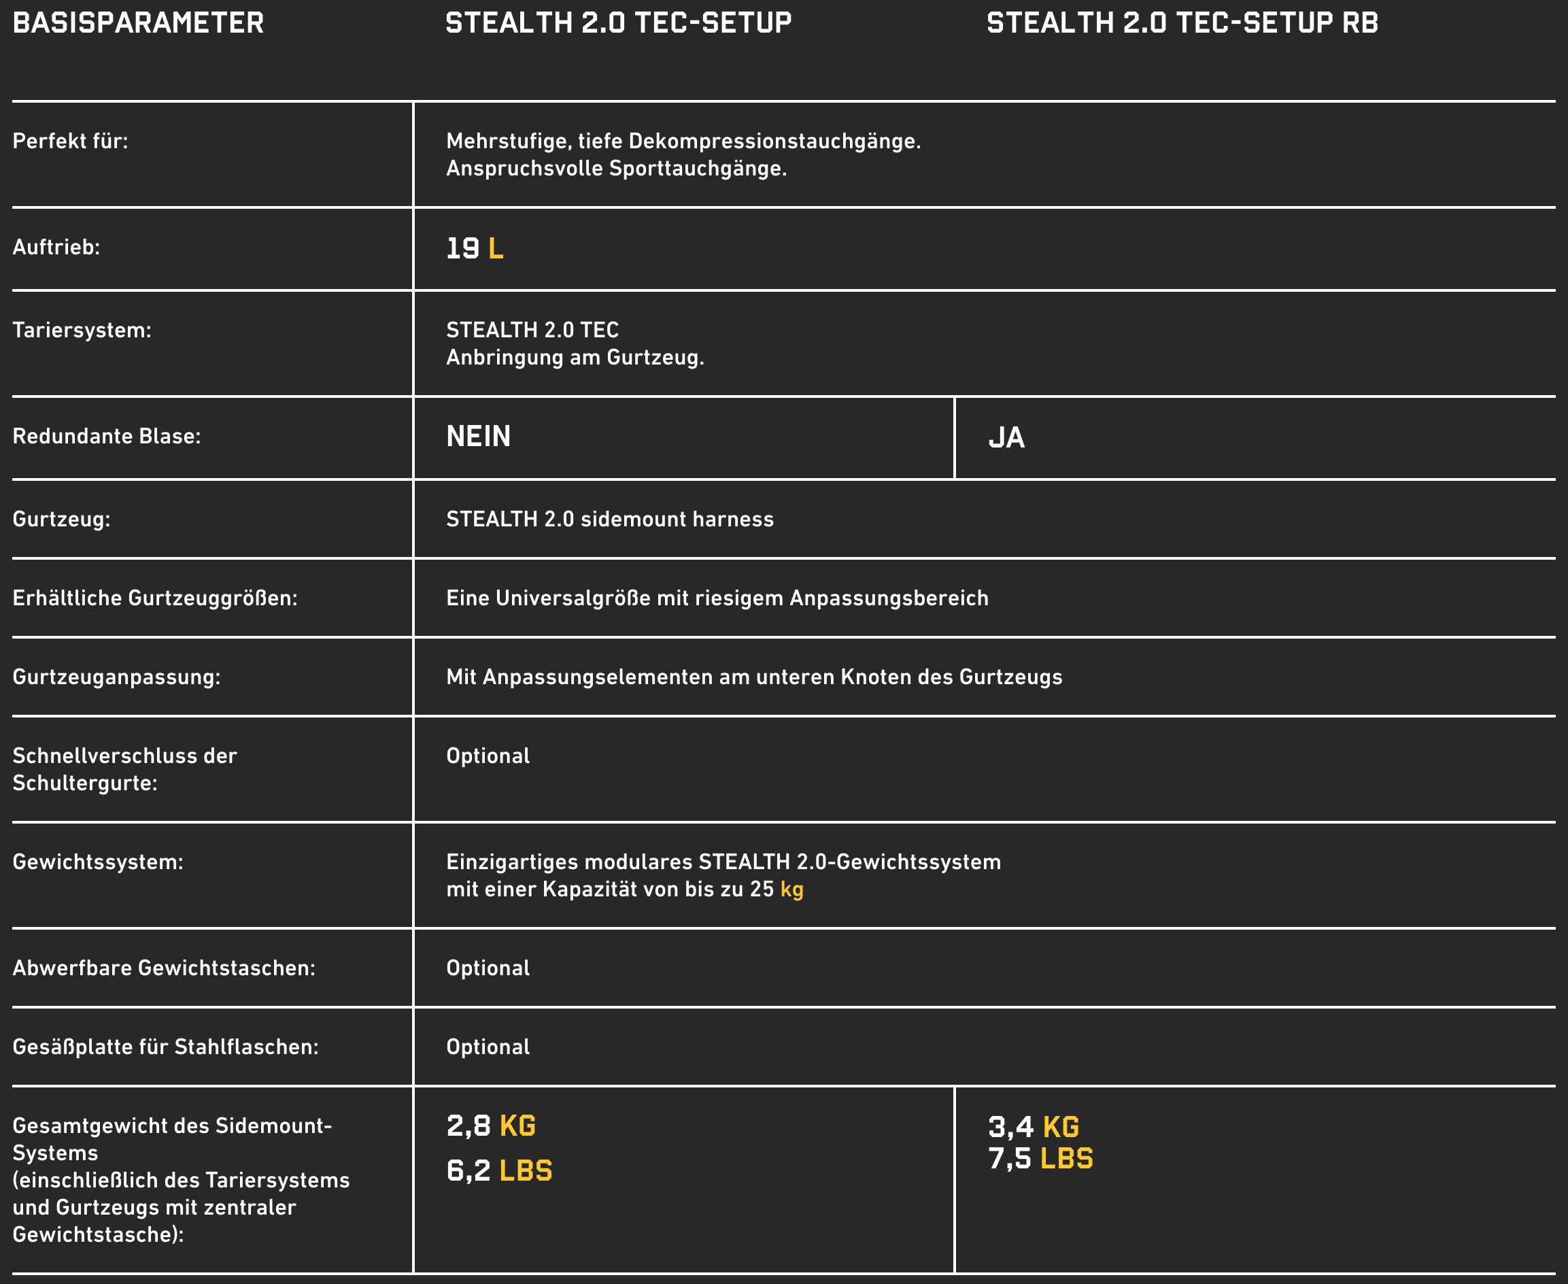The width and height of the screenshot is (1568, 1284).
Task: Click 'Gesäßplatte für Stahlflaschen:' row label
Action: pyautogui.click(x=165, y=1047)
